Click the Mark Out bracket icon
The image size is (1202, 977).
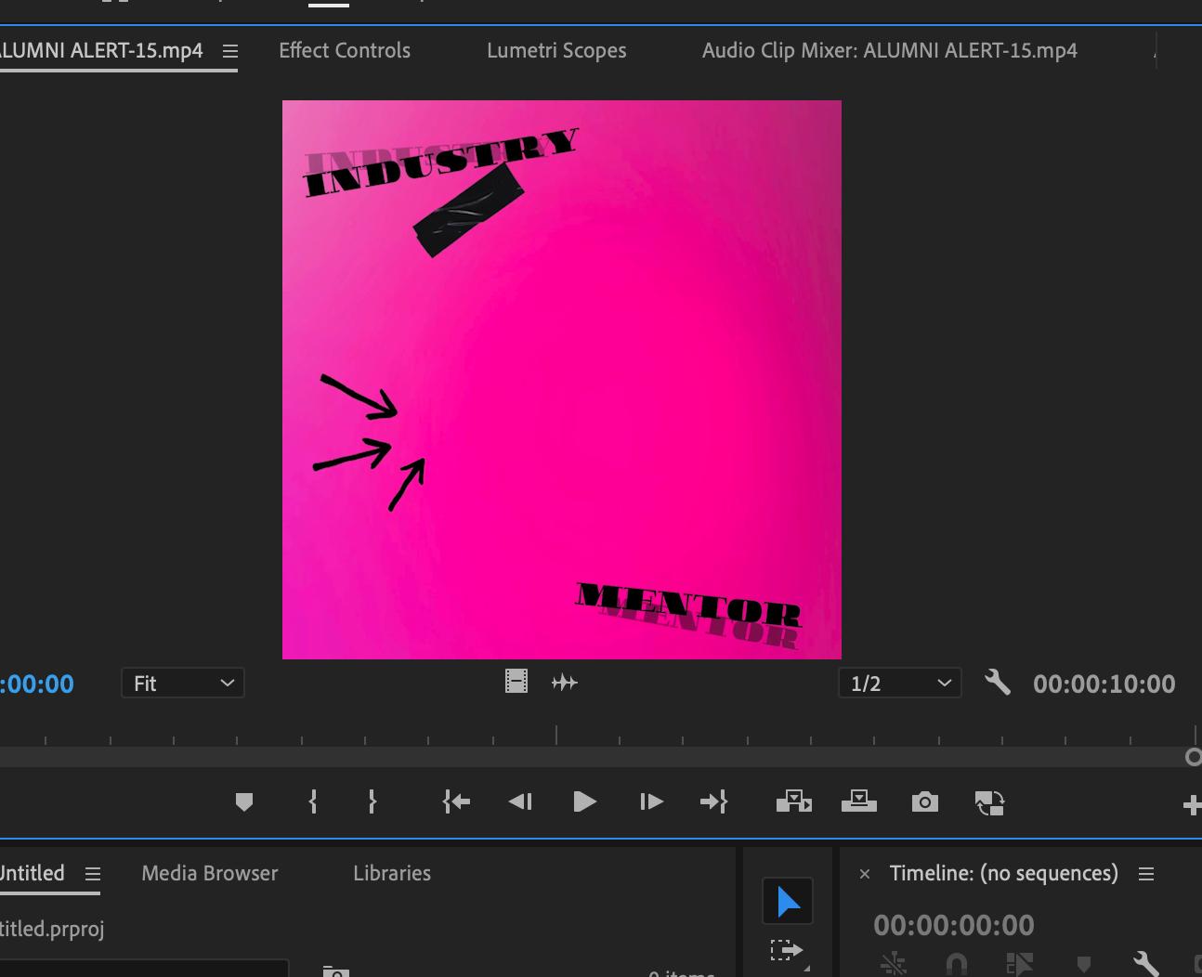tap(372, 801)
